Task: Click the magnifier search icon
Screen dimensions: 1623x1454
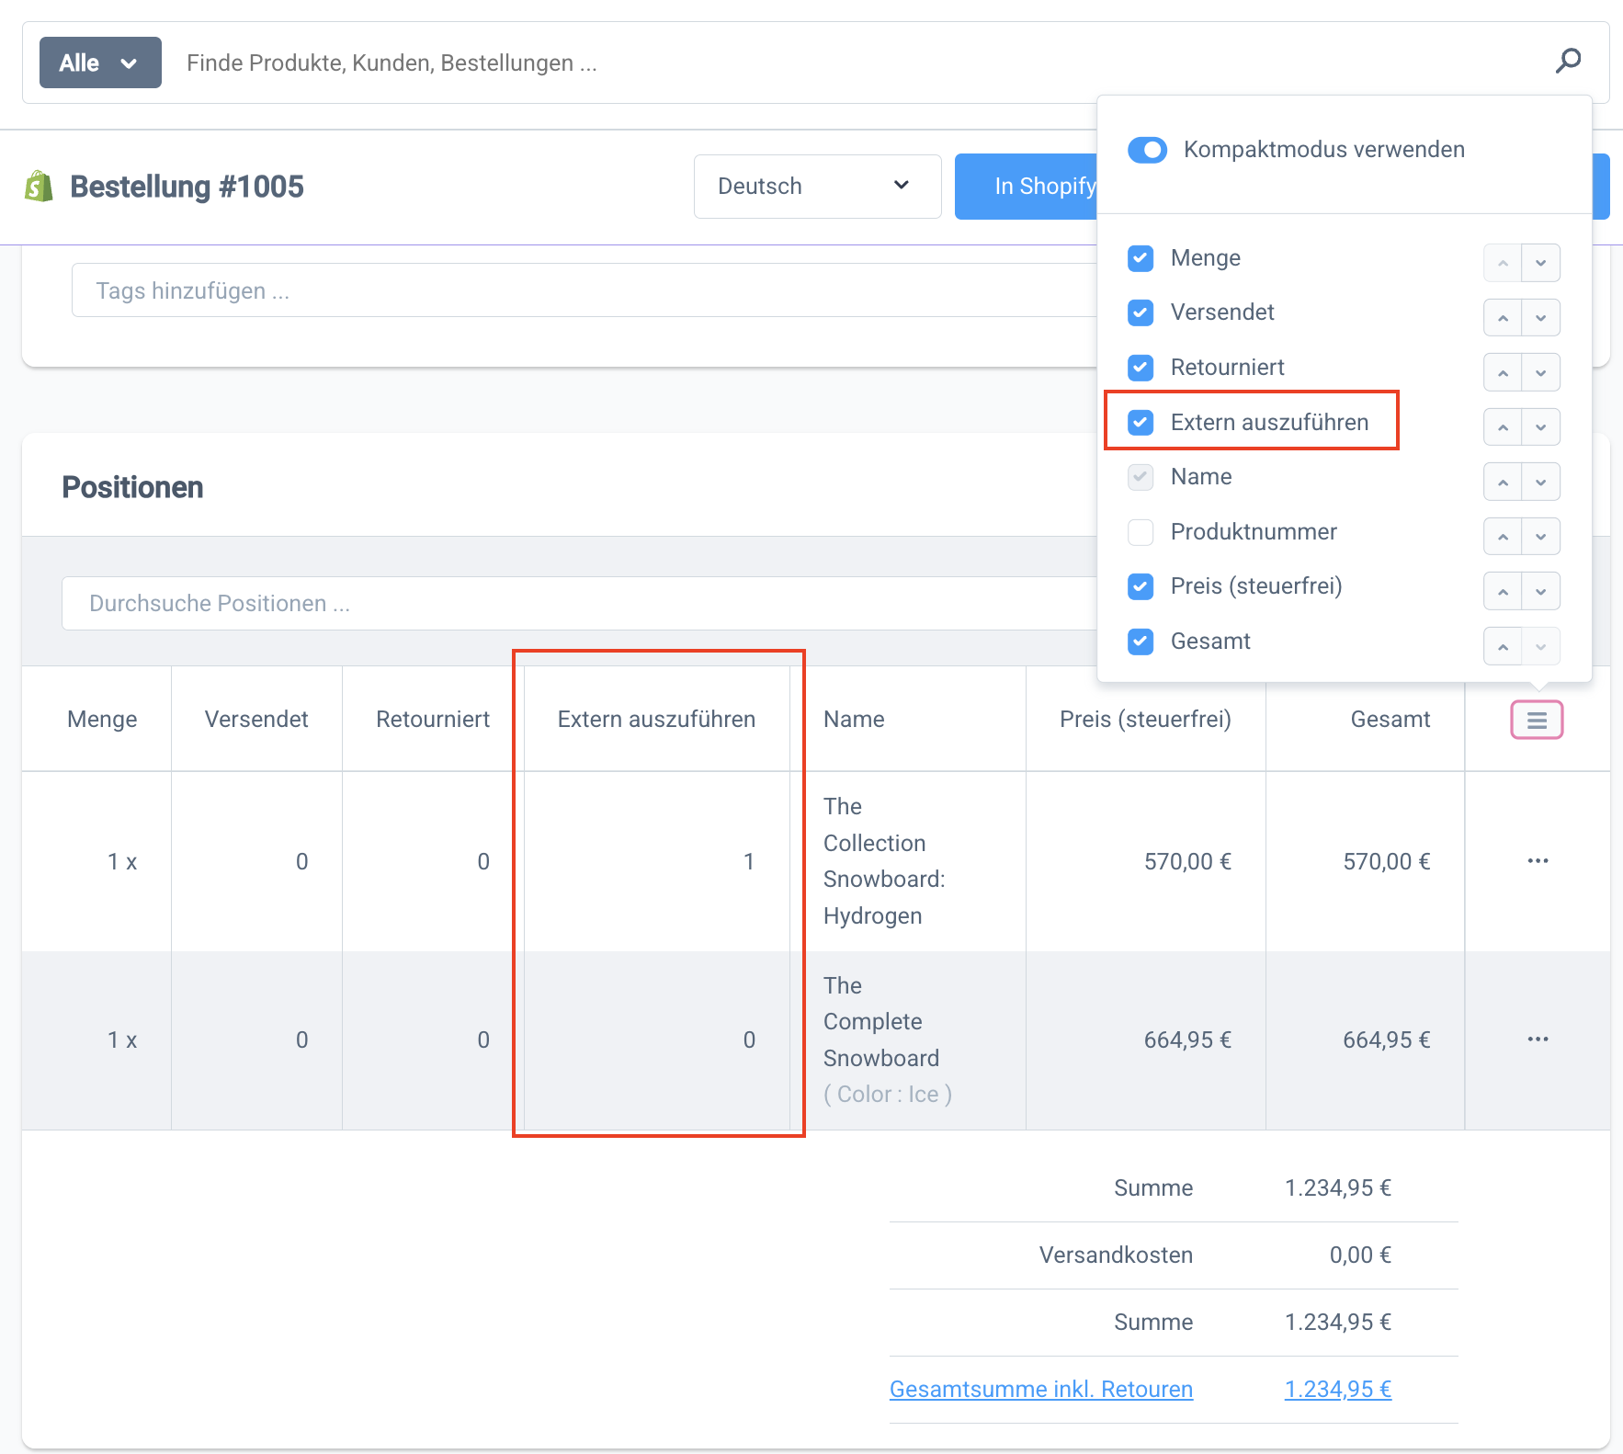Action: (x=1568, y=62)
